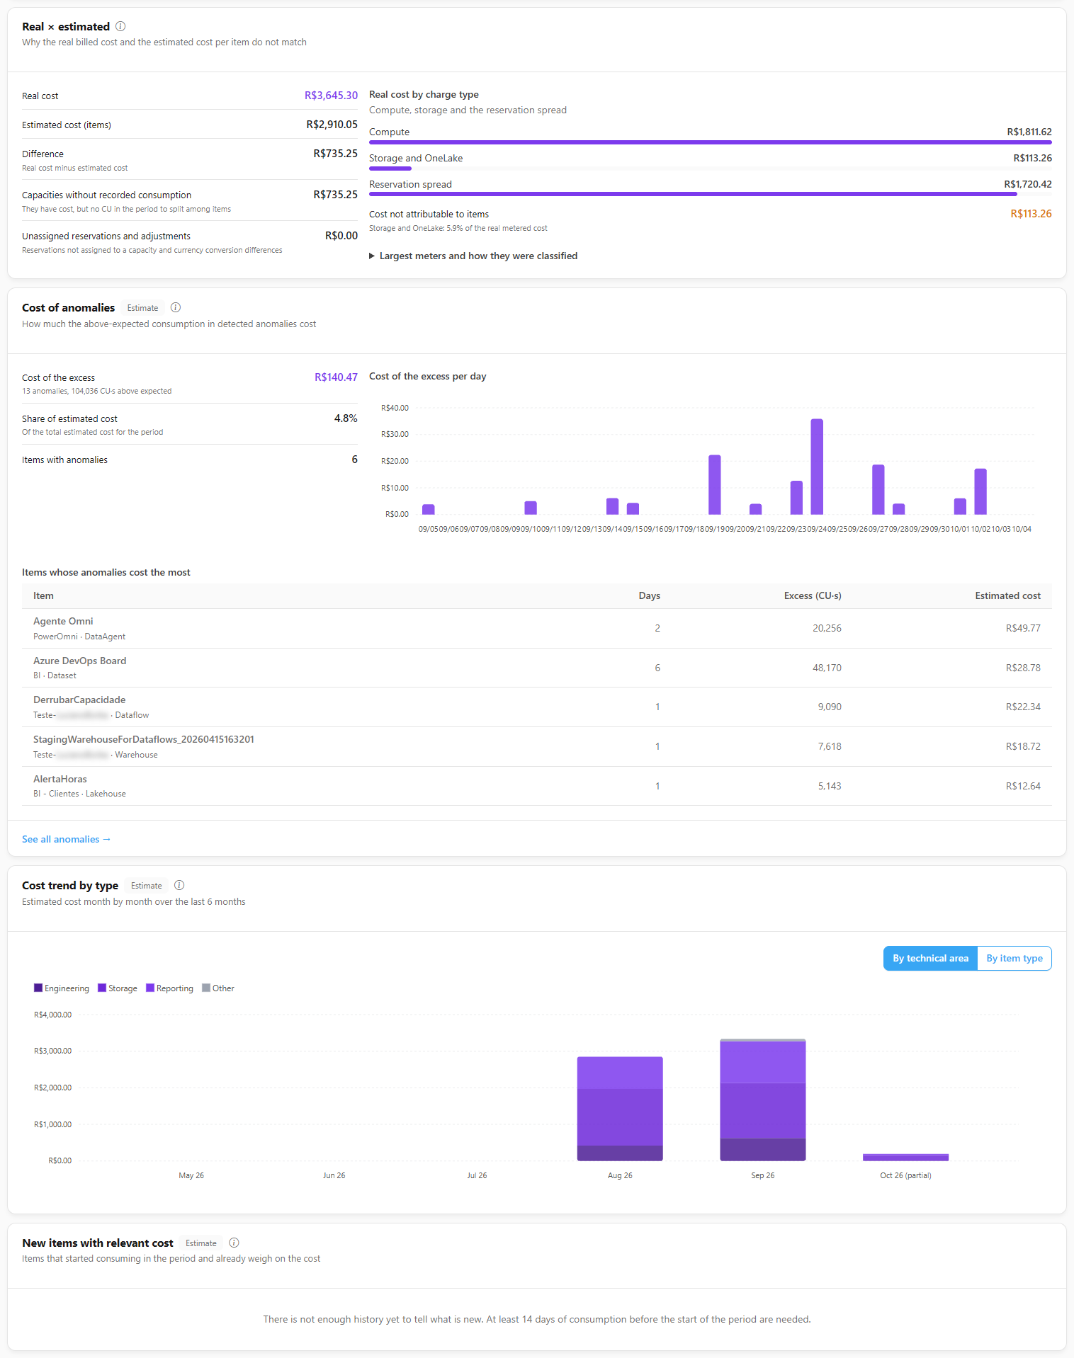This screenshot has height=1358, width=1074.
Task: Open info icon beside Real × estimated
Action: pos(120,26)
